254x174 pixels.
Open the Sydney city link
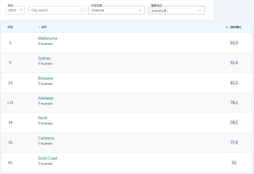(44, 58)
